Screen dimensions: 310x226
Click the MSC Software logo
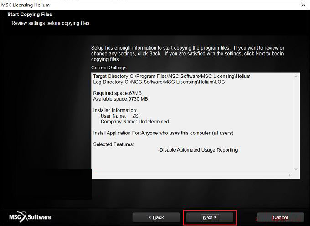pos(31,217)
